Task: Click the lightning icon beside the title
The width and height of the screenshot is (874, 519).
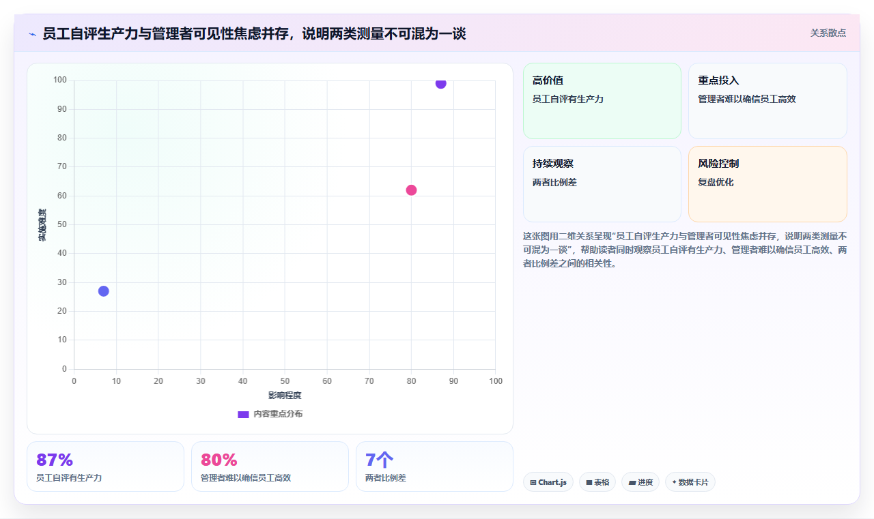Action: point(32,33)
